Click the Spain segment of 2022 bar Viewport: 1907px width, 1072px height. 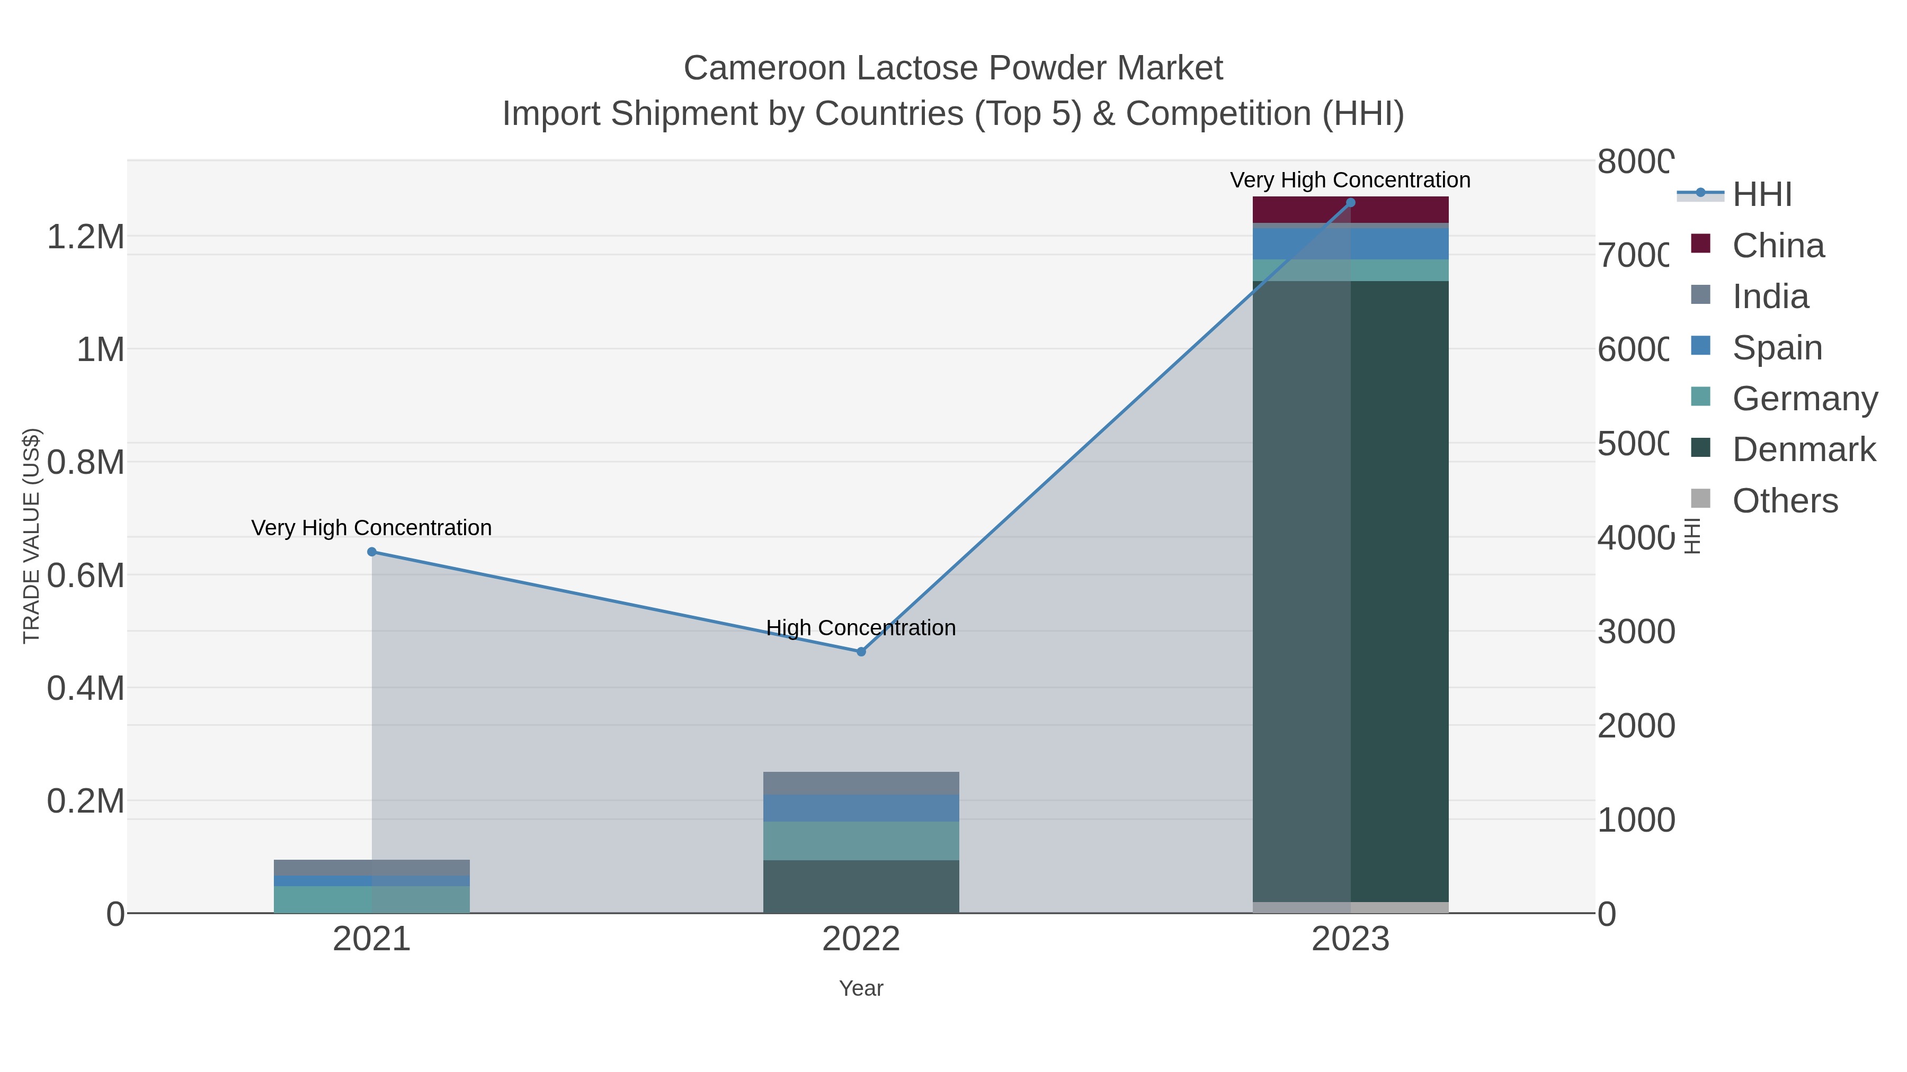pos(861,808)
